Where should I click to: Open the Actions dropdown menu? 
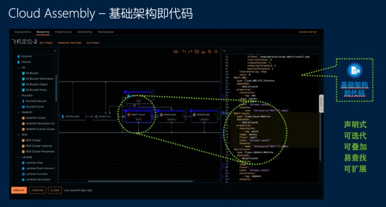click(x=94, y=43)
